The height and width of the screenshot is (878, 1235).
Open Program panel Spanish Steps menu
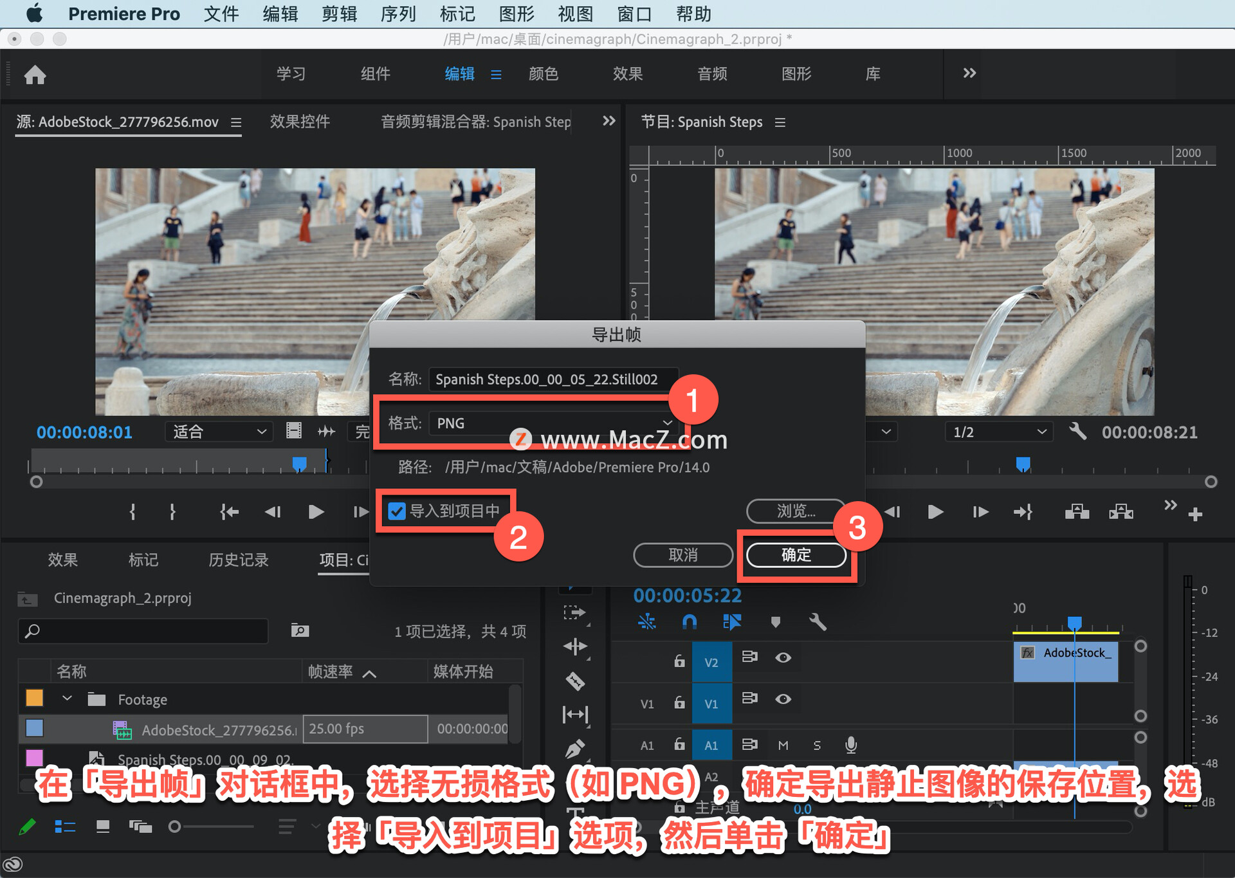[x=780, y=122]
